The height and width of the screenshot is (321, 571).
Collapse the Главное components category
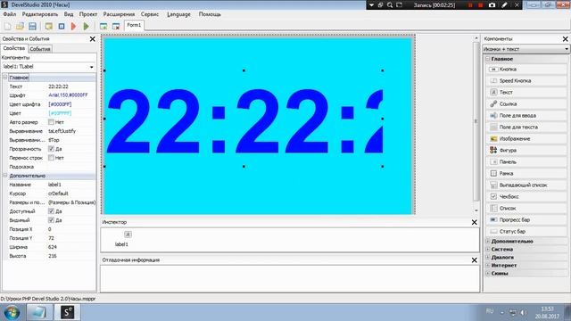click(488, 59)
